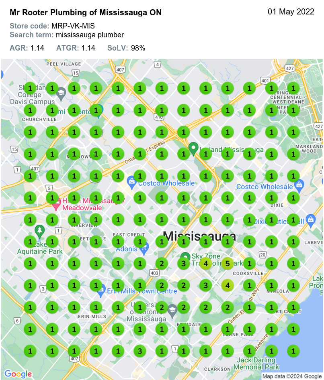Click the green location pin near Ireland Mississauga
This screenshot has height=380, width=324.
(x=193, y=148)
